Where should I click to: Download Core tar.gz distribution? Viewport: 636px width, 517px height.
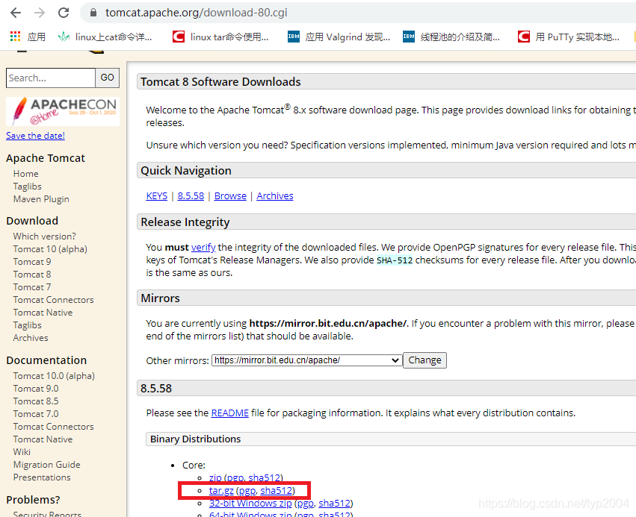tap(221, 491)
